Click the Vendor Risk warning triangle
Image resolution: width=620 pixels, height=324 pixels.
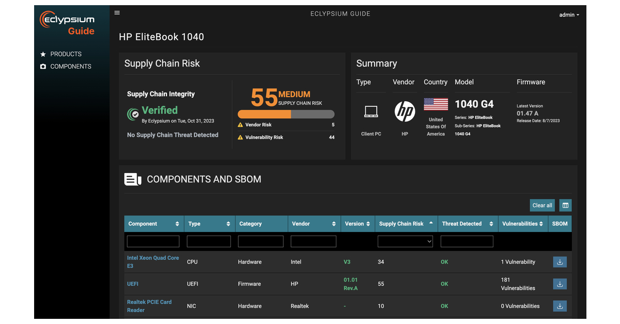click(x=240, y=125)
